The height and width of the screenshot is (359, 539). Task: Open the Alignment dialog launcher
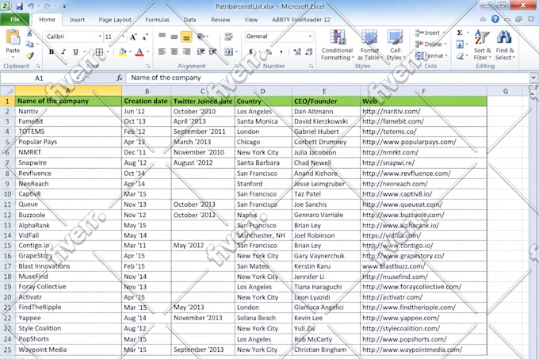[x=236, y=66]
